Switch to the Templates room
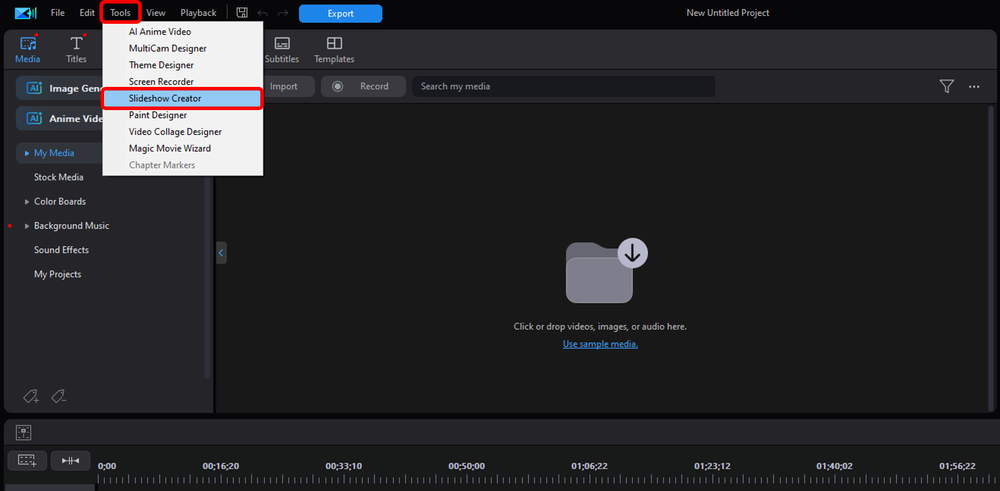The width and height of the screenshot is (1000, 491). (x=334, y=49)
